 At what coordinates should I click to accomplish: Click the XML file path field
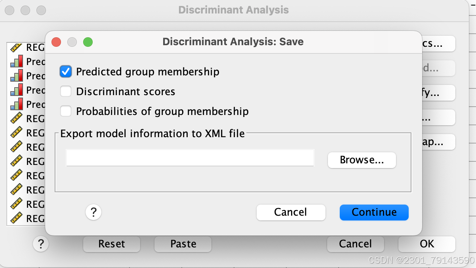point(190,158)
